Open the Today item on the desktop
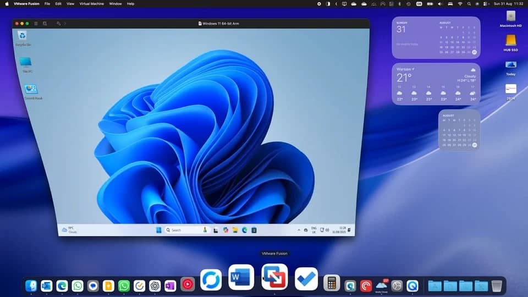Screen dimensions: 528x297 click(x=510, y=67)
